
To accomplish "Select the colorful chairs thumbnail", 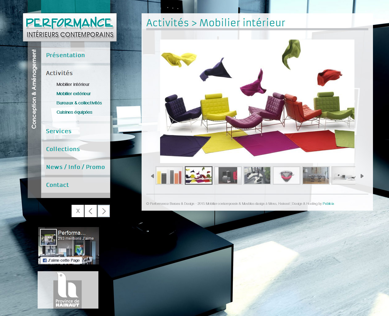I will (199, 175).
